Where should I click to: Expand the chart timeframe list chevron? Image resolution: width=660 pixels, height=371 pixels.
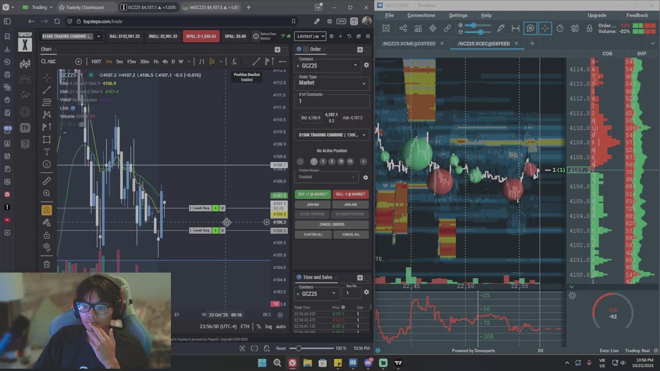[188, 62]
